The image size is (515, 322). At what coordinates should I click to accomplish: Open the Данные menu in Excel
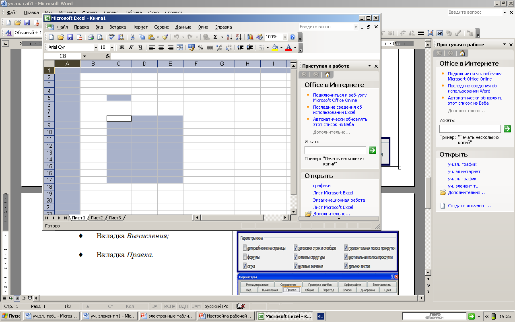click(183, 27)
